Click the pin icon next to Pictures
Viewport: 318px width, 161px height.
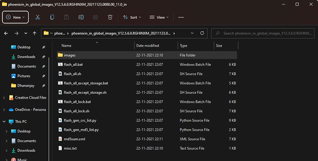coord(43,76)
